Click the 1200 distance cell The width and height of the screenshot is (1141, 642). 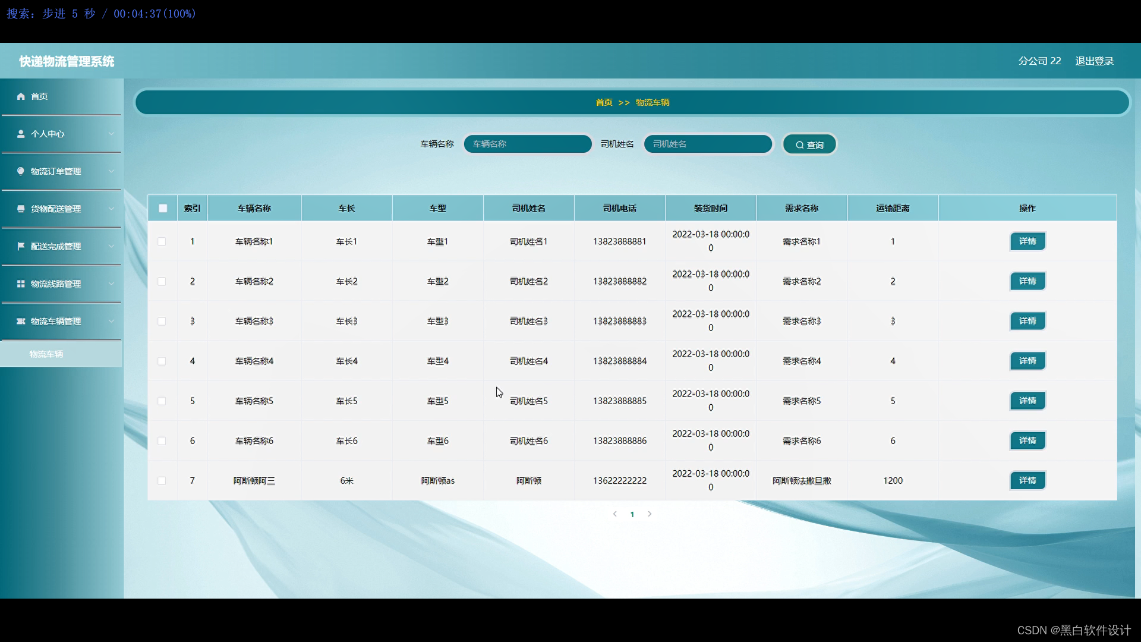click(893, 480)
